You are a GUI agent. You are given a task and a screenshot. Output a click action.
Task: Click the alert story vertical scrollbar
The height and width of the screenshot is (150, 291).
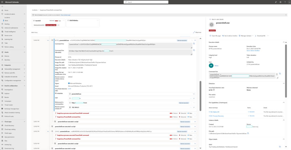[x=200, y=96]
